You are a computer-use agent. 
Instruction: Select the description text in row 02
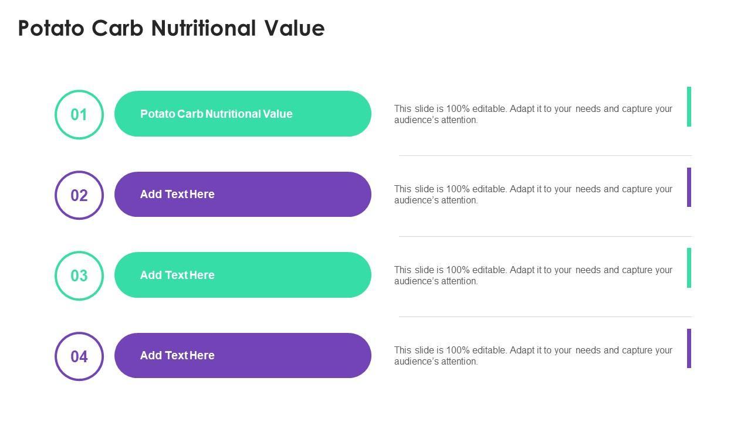pyautogui.click(x=533, y=195)
